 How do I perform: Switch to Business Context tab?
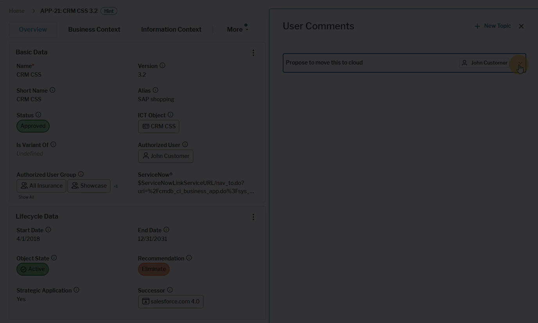tap(94, 29)
